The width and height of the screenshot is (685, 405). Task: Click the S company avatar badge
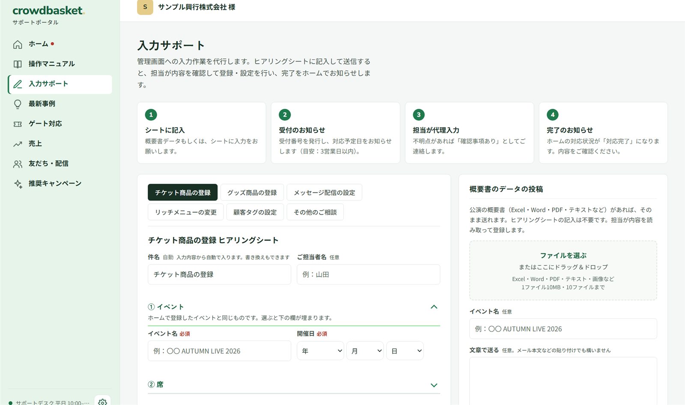(x=145, y=7)
